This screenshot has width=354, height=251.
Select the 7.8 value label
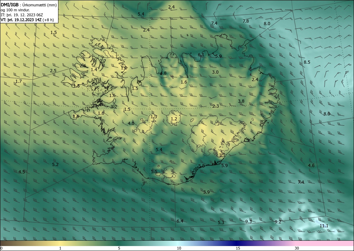(246, 21)
